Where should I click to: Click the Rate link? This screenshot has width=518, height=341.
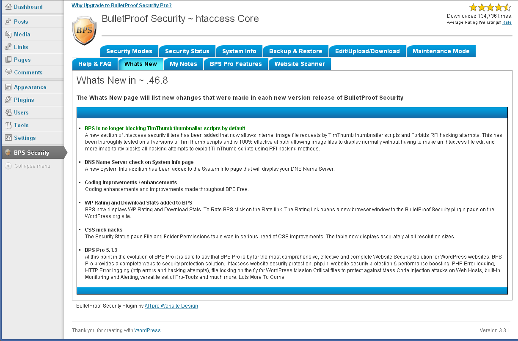(x=507, y=22)
